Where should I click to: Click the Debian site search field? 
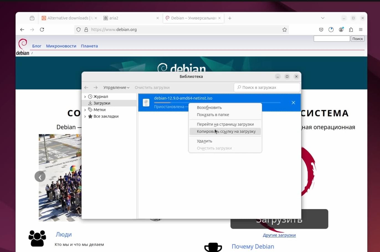[332, 39]
